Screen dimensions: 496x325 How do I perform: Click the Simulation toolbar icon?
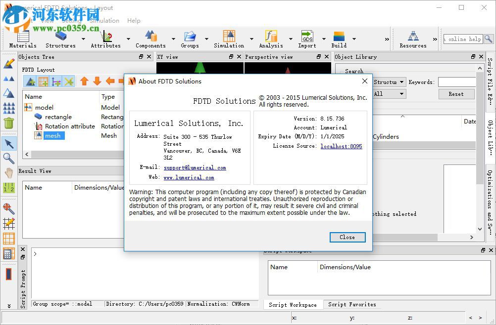[228, 37]
